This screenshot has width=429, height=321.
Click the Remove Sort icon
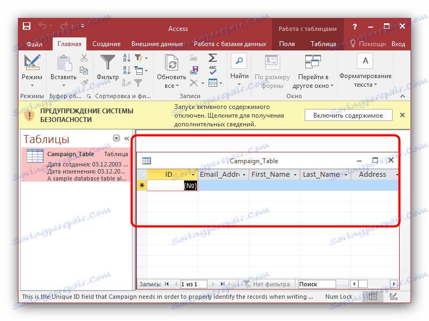(127, 82)
